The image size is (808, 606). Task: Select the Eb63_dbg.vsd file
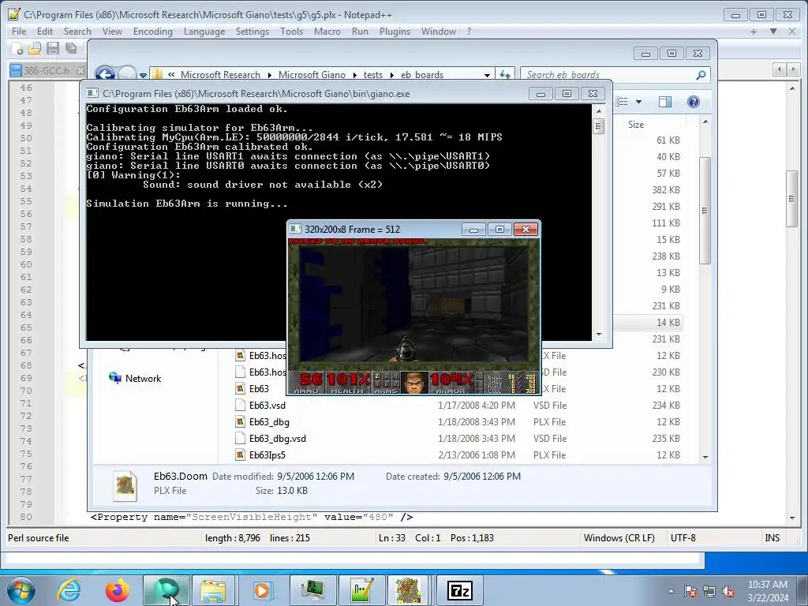(x=278, y=439)
